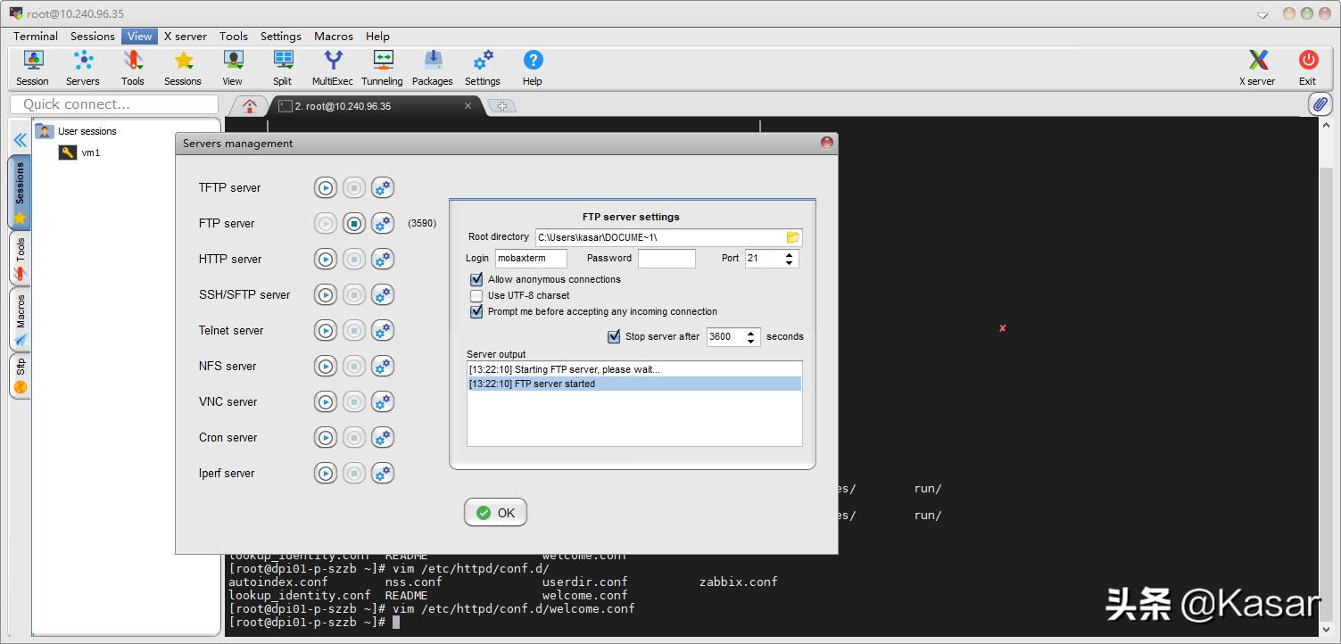Switch to the Sftp side tab
This screenshot has height=644, width=1341.
20,376
